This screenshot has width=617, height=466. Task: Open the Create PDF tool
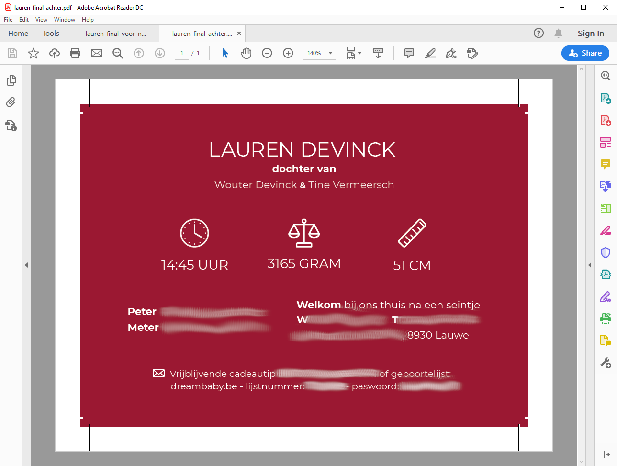tap(606, 120)
